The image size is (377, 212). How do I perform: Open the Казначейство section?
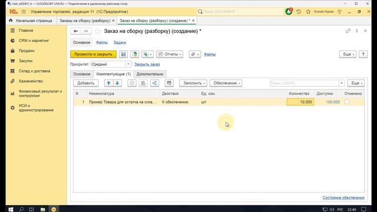click(x=31, y=81)
